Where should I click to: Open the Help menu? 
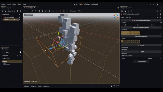pyautogui.click(x=25, y=4)
